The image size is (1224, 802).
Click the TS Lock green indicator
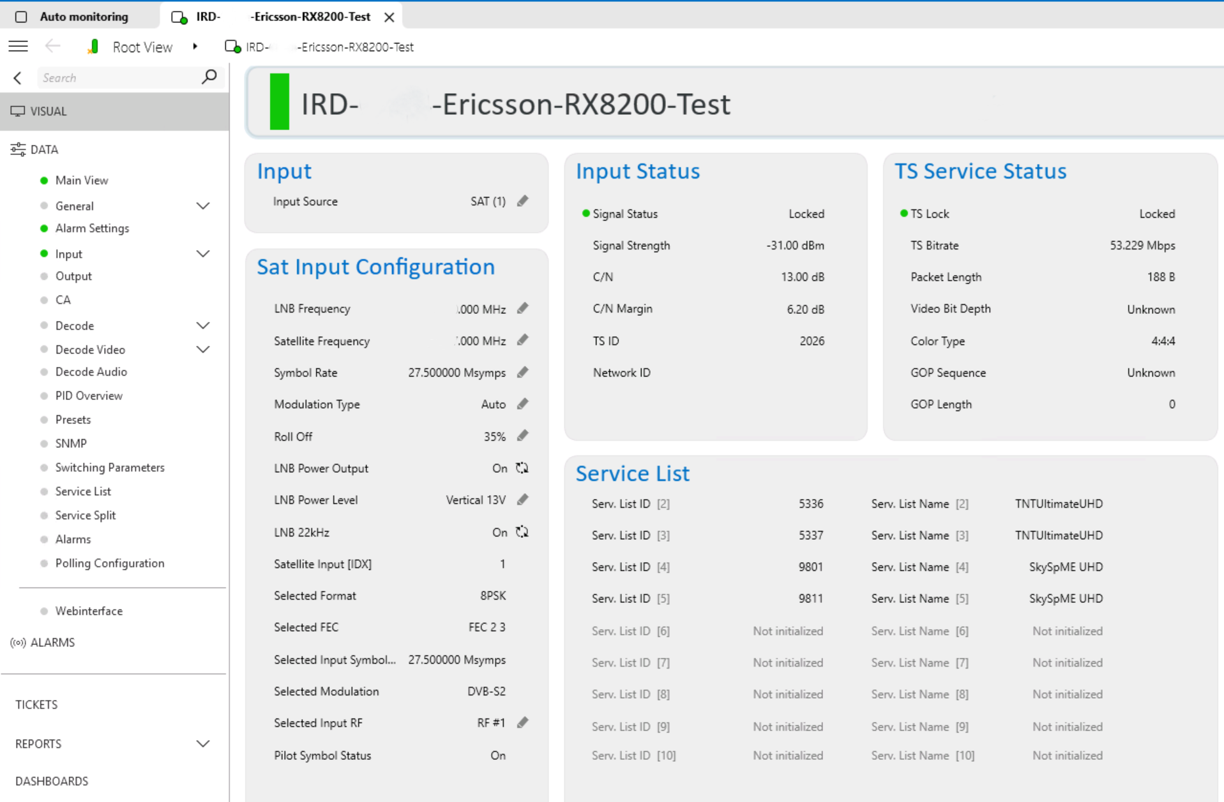point(903,213)
